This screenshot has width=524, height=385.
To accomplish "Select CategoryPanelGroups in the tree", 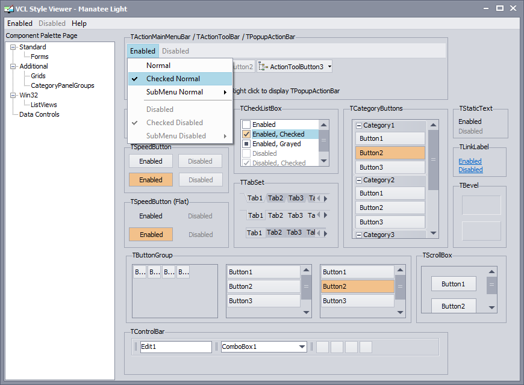I will pyautogui.click(x=63, y=85).
